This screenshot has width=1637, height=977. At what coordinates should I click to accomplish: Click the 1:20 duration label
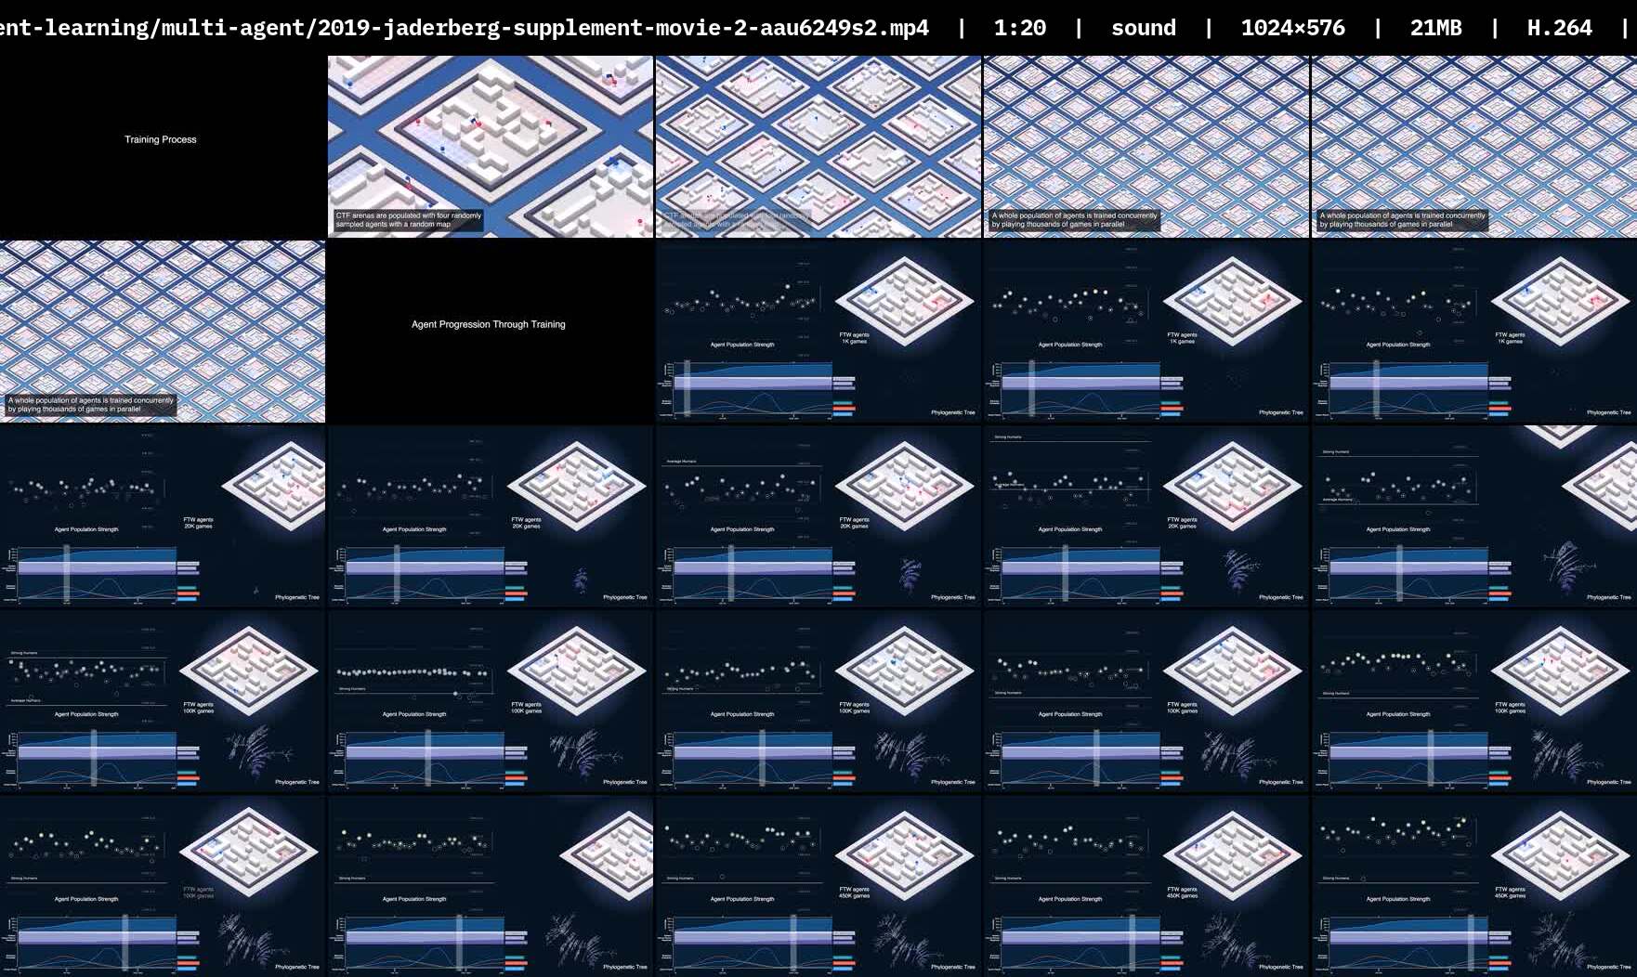1019,28
